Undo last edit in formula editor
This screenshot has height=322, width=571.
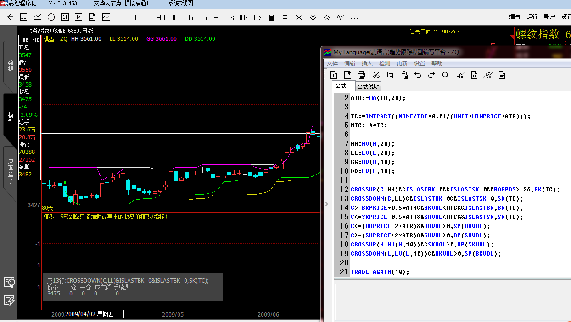418,75
